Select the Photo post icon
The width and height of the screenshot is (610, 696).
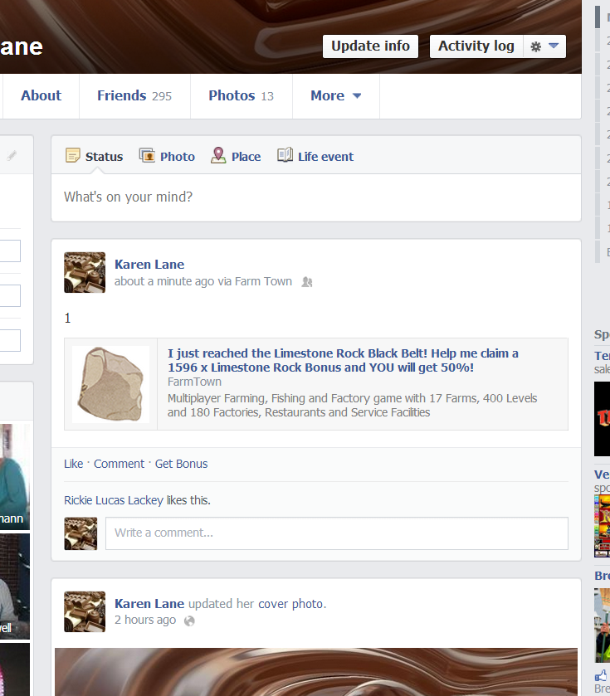point(147,156)
